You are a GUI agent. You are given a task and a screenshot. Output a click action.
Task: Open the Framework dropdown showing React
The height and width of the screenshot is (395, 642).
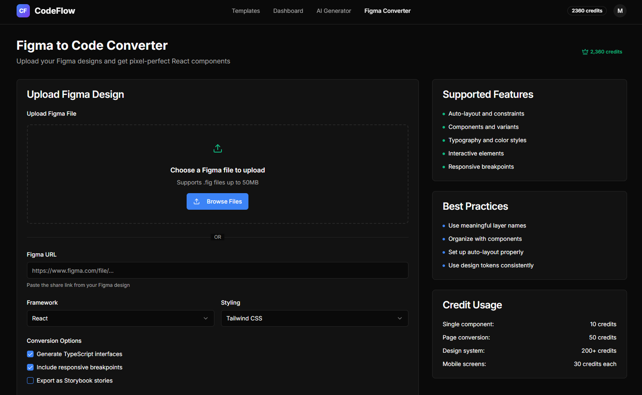click(x=121, y=318)
